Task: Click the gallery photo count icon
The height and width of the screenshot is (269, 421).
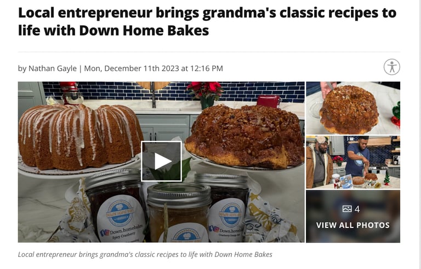Action: (x=347, y=209)
